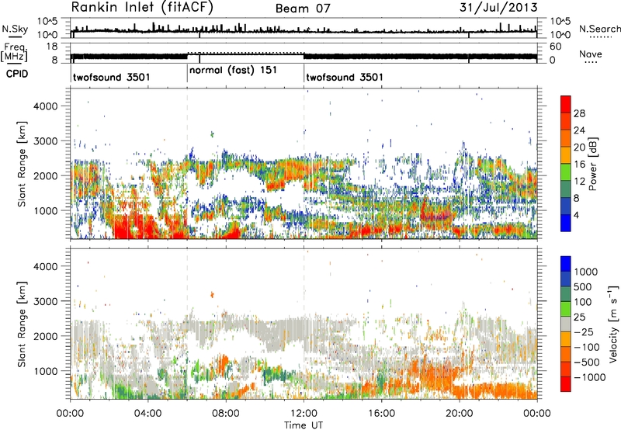Click the '-100' tick on Velocity colorbar
The height and width of the screenshot is (430, 621).
586,347
